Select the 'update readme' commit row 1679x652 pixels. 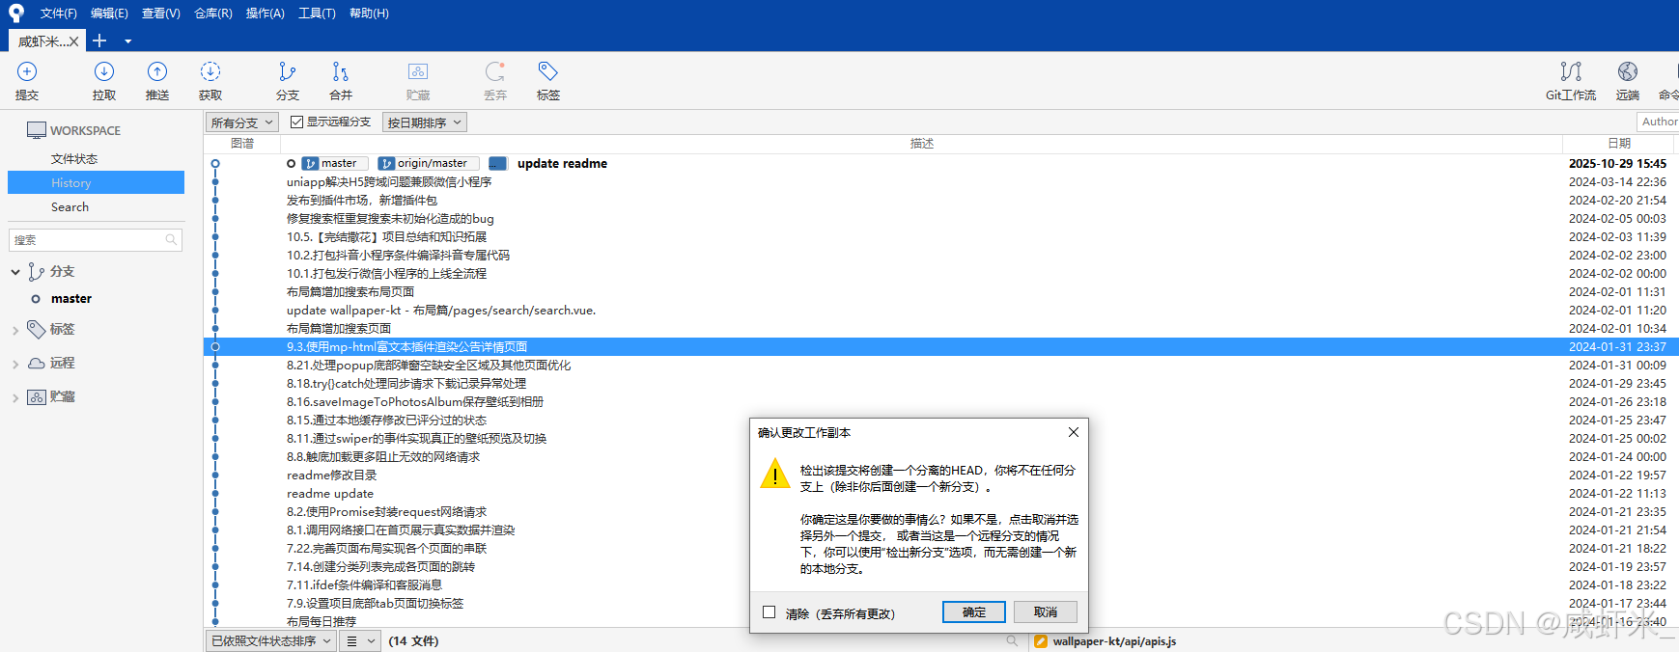coord(940,163)
